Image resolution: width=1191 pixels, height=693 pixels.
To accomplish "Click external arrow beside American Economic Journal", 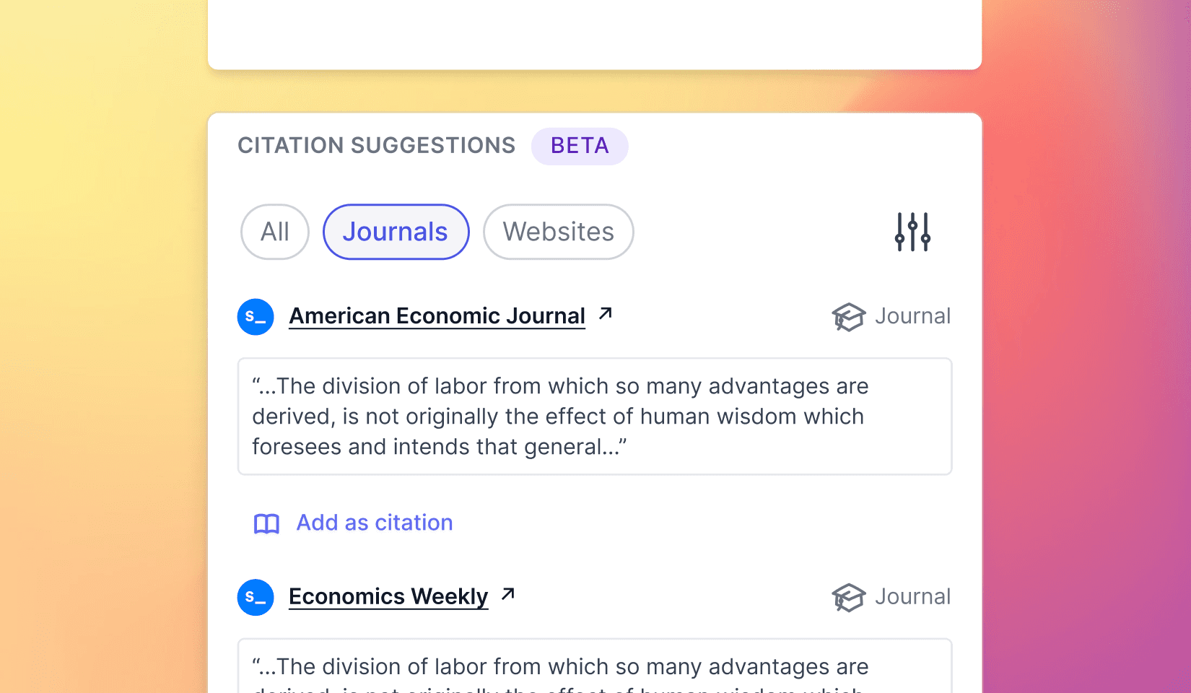I will pos(606,313).
